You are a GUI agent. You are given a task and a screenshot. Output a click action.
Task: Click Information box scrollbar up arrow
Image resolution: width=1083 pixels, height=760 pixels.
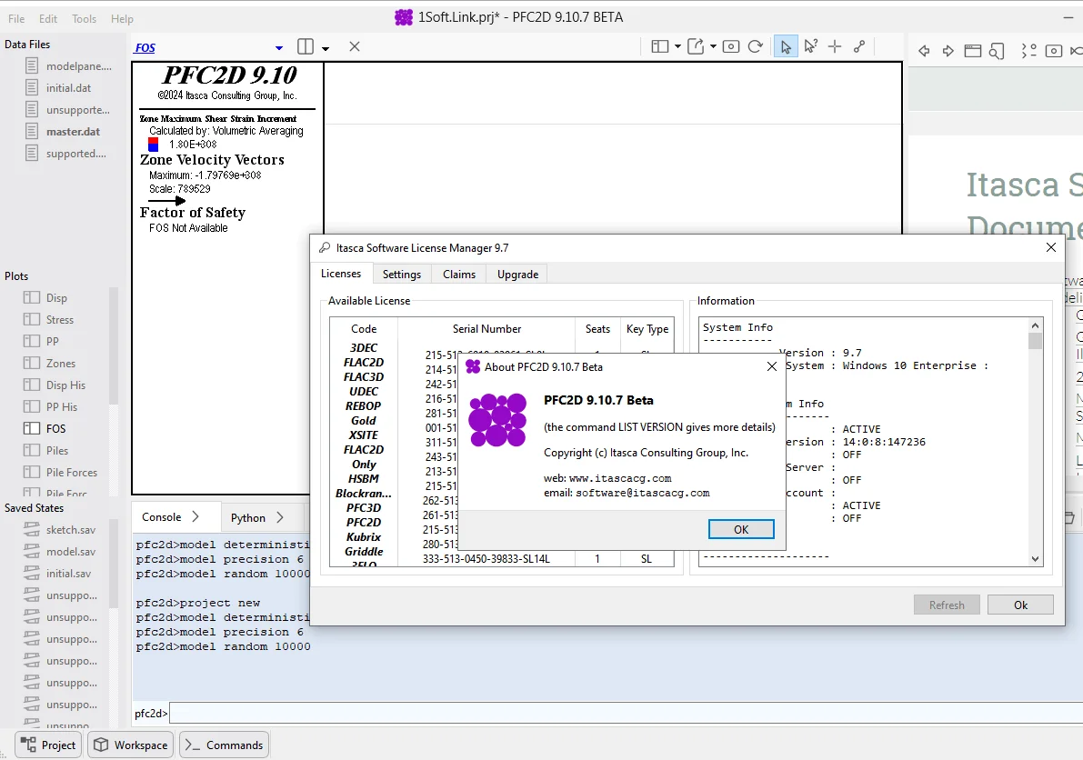tap(1035, 325)
